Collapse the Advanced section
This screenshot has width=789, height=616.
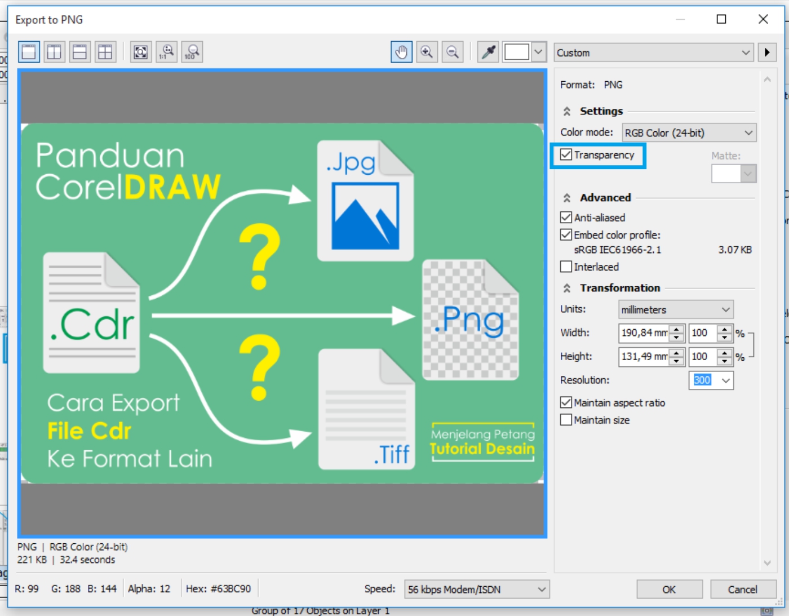pyautogui.click(x=566, y=198)
